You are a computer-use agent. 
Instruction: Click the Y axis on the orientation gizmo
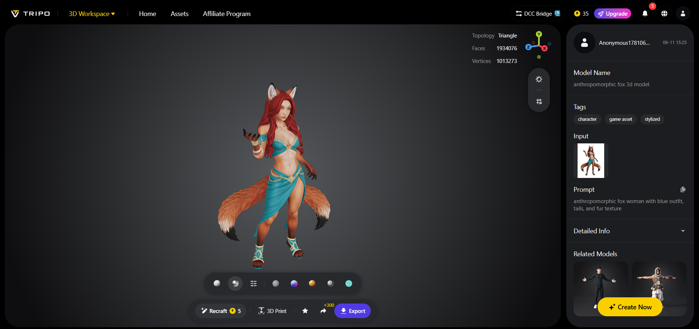coord(539,34)
